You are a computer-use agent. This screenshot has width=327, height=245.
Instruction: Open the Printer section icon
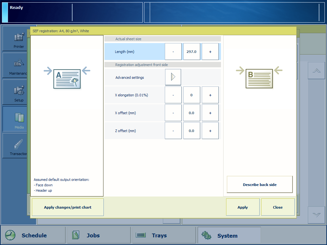tap(19, 39)
